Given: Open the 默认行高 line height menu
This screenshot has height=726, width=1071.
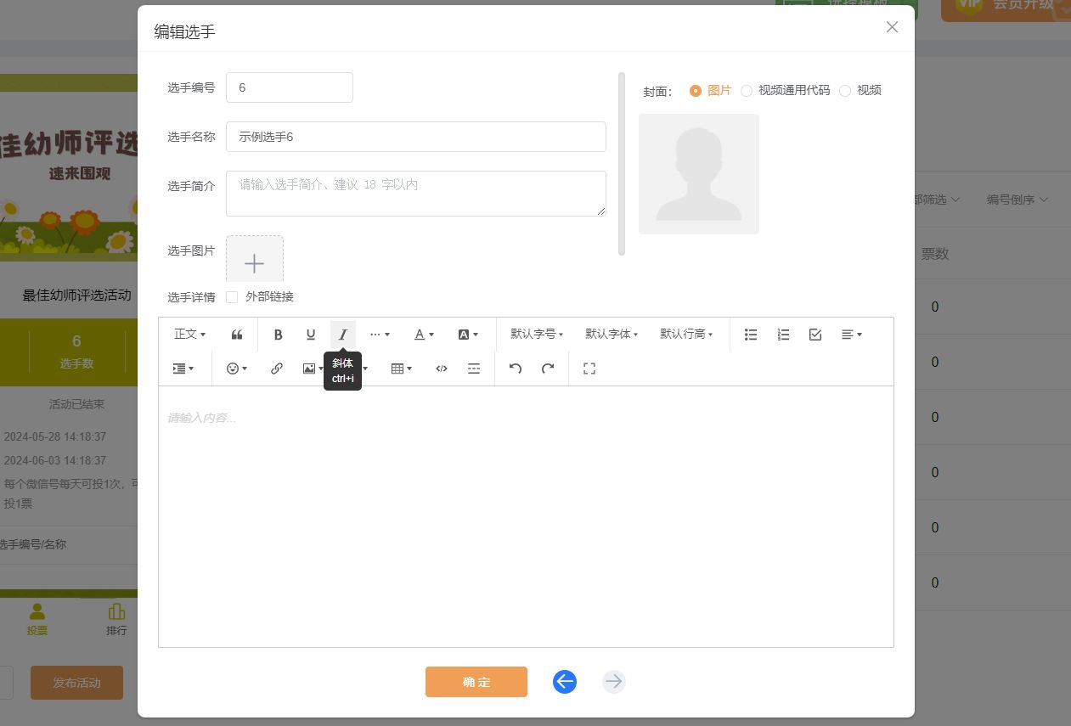Looking at the screenshot, I should [686, 335].
